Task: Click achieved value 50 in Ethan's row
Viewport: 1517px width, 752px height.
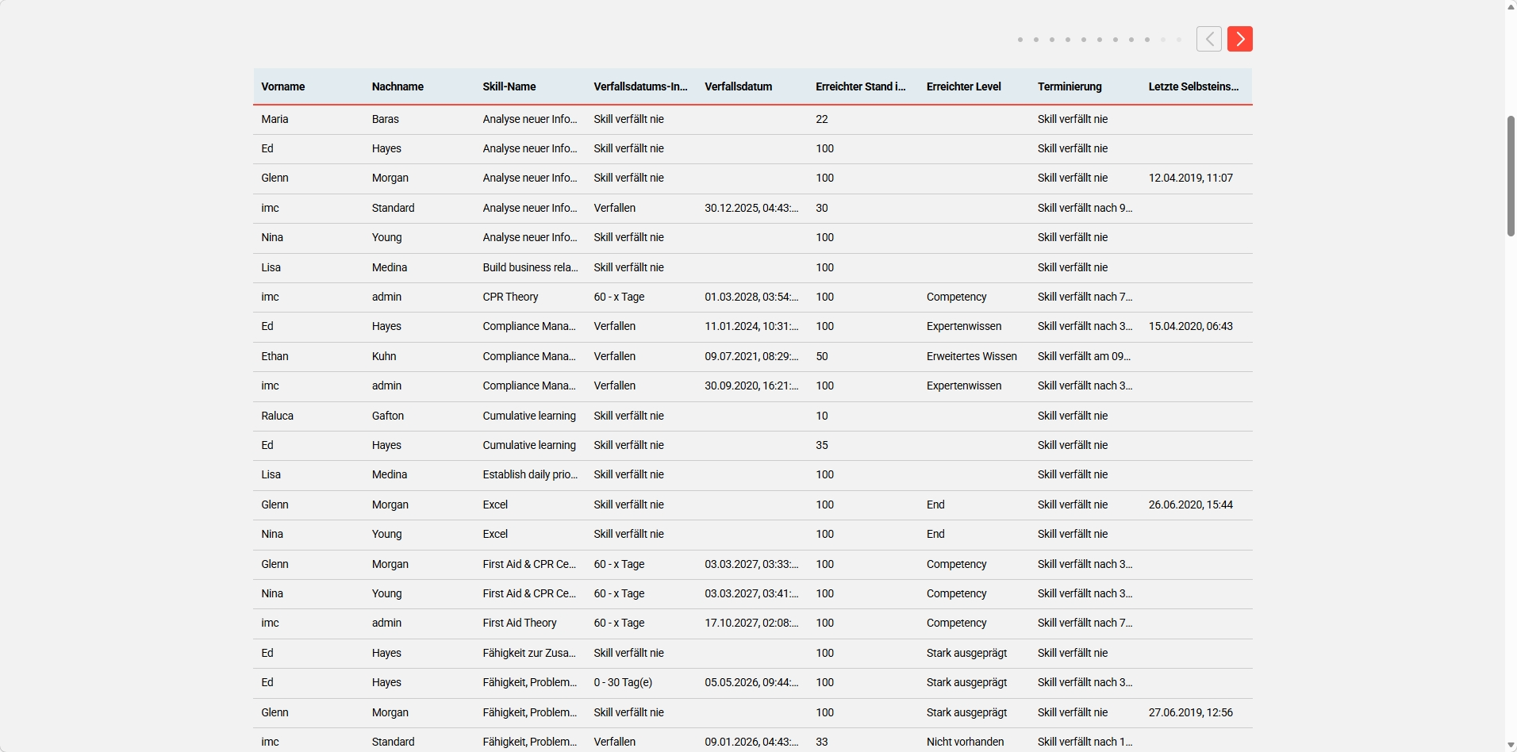Action: point(822,356)
